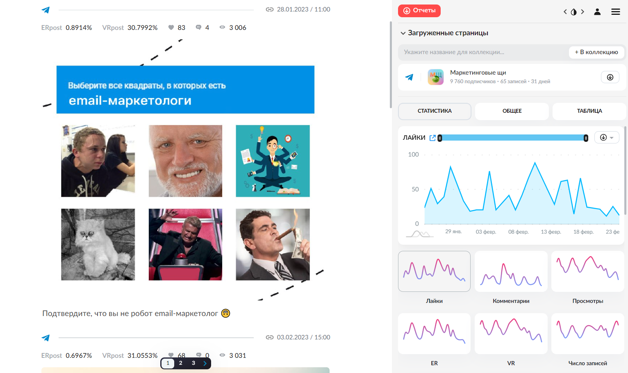
Task: Download the Маркетинговые щи channel data
Action: click(610, 77)
